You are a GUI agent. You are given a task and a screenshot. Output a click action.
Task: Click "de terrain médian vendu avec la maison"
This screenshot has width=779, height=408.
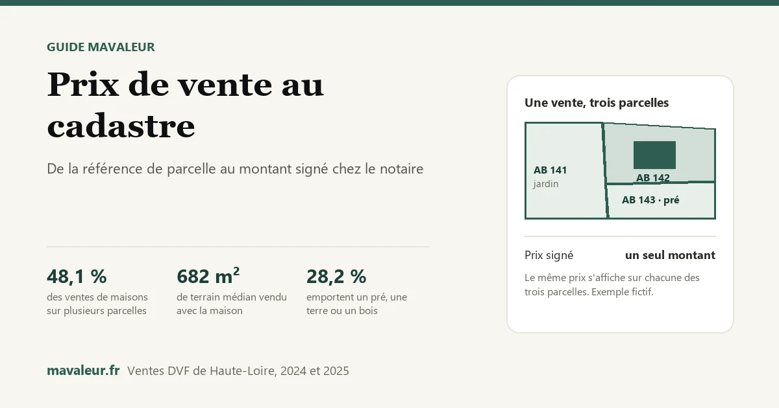232,304
